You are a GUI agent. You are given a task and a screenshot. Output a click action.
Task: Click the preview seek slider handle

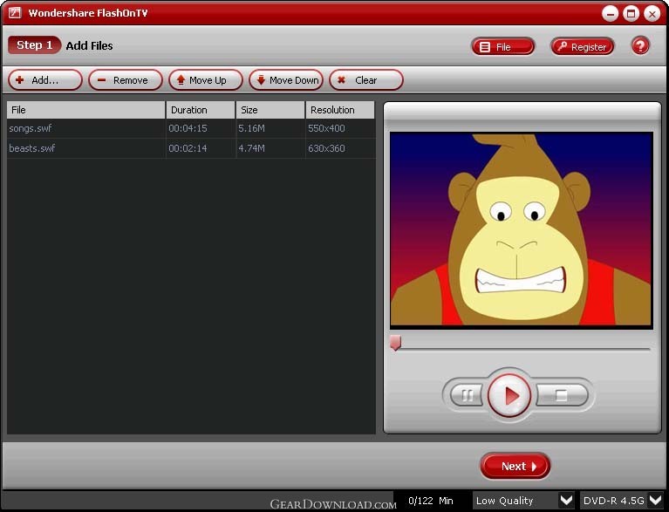(x=395, y=343)
